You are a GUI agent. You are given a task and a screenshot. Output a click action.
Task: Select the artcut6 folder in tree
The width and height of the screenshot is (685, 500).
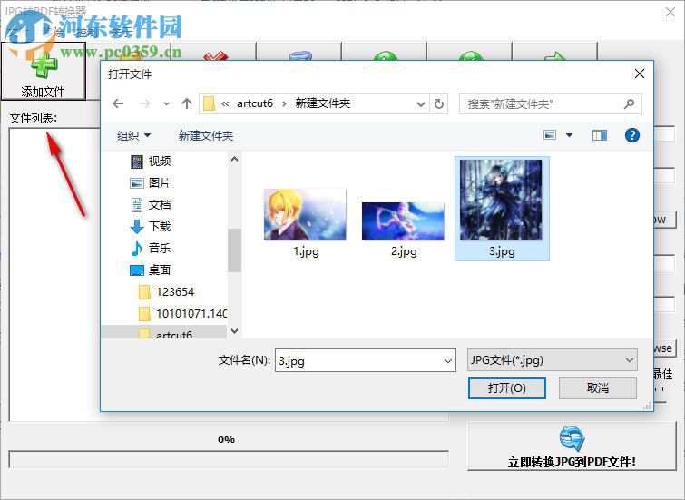point(164,333)
